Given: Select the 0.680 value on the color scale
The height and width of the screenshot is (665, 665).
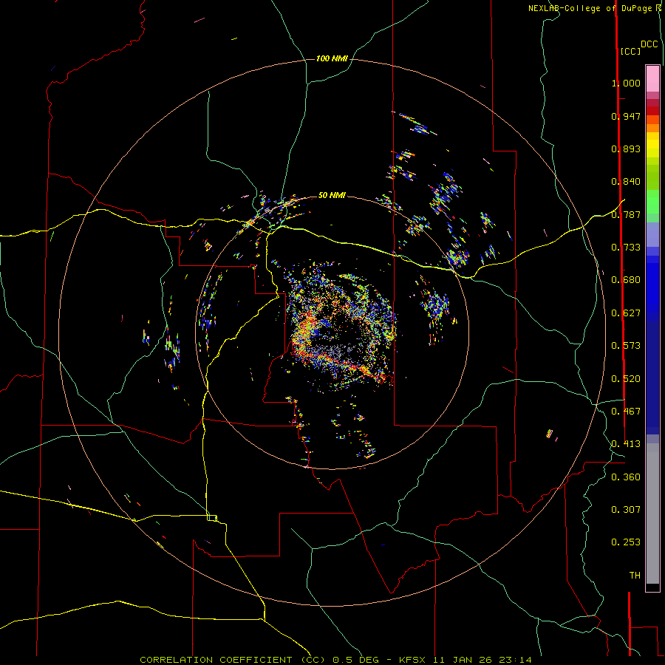Looking at the screenshot, I should 626,280.
